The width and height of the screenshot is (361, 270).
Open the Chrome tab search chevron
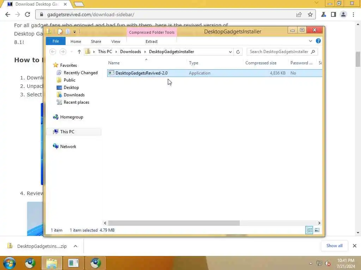(317, 3)
